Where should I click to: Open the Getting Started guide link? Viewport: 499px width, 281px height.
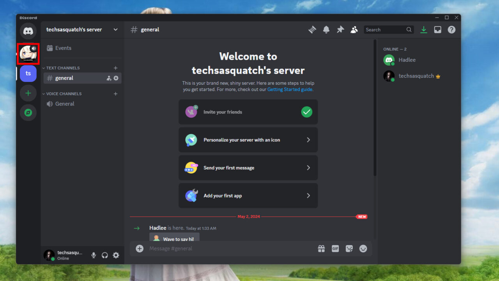click(x=289, y=89)
